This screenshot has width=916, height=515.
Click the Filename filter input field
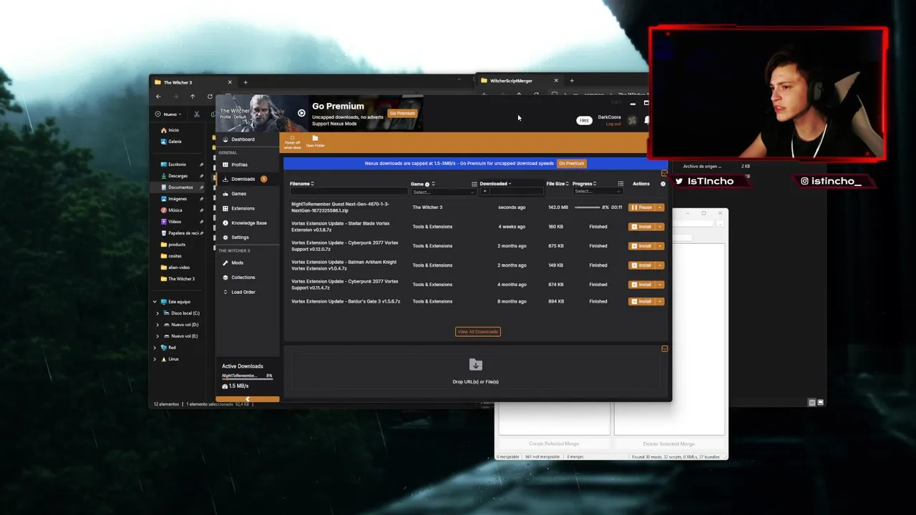349,192
